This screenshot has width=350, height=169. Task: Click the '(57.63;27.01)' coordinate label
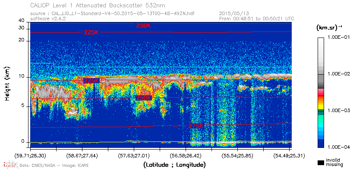click(134, 156)
